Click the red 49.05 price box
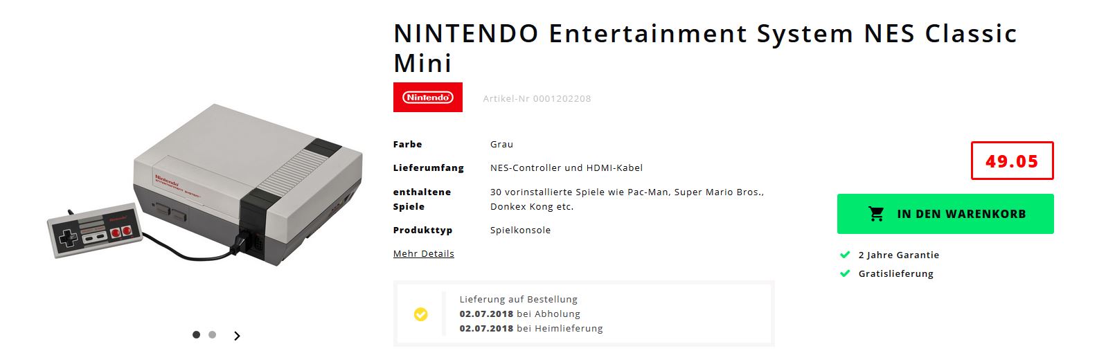Image resolution: width=1115 pixels, height=353 pixels. point(1012,161)
